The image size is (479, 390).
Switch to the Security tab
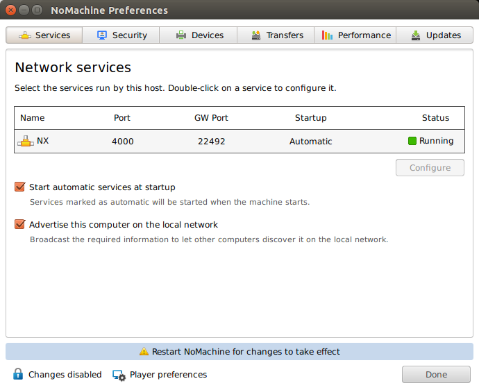coord(121,35)
